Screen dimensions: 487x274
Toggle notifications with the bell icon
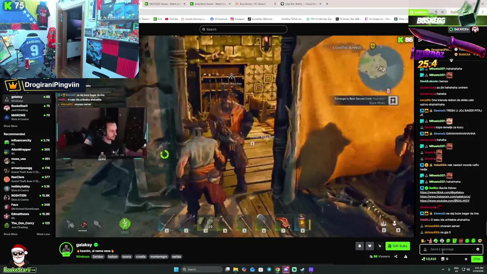click(x=360, y=246)
